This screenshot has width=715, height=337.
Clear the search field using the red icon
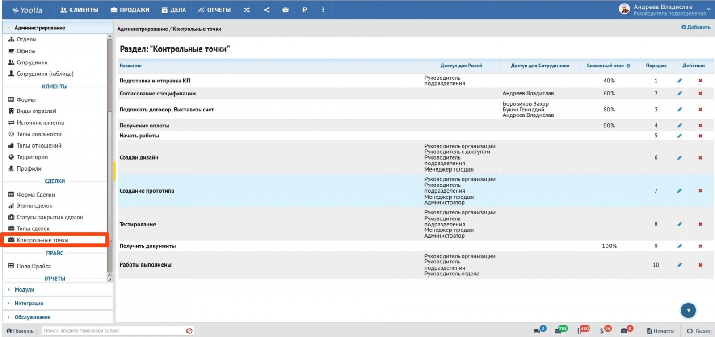[x=189, y=331]
